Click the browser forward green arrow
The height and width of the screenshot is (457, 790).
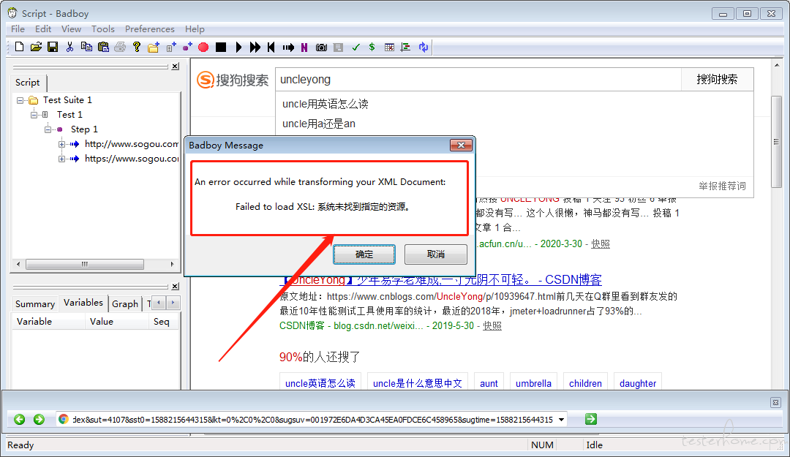pyautogui.click(x=39, y=419)
